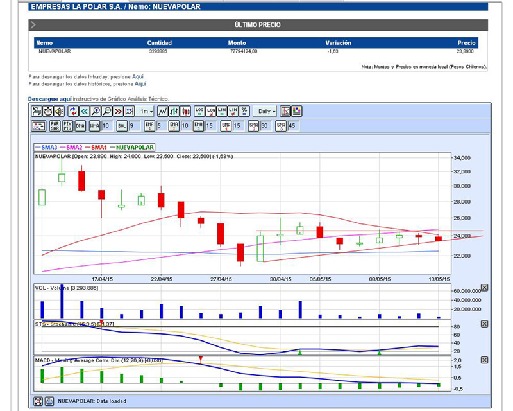Click the green NUEVAPOLAR legend label
The width and height of the screenshot is (513, 411).
[x=135, y=148]
